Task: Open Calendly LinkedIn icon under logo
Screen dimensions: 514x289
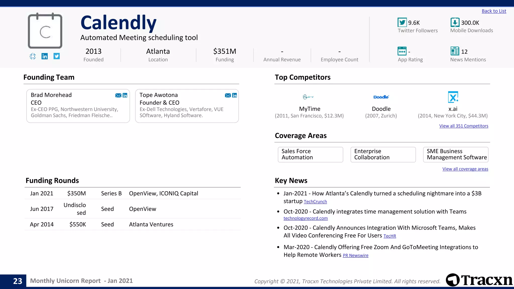Action: (x=45, y=56)
